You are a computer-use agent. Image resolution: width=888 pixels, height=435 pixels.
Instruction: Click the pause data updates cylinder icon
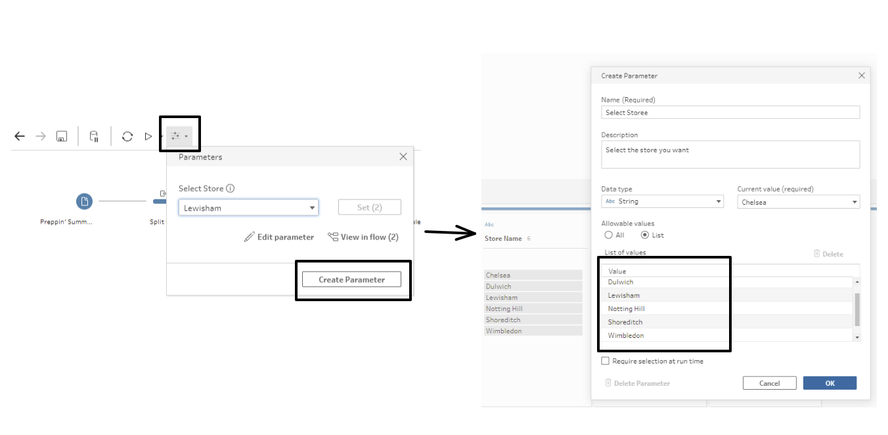click(x=94, y=136)
